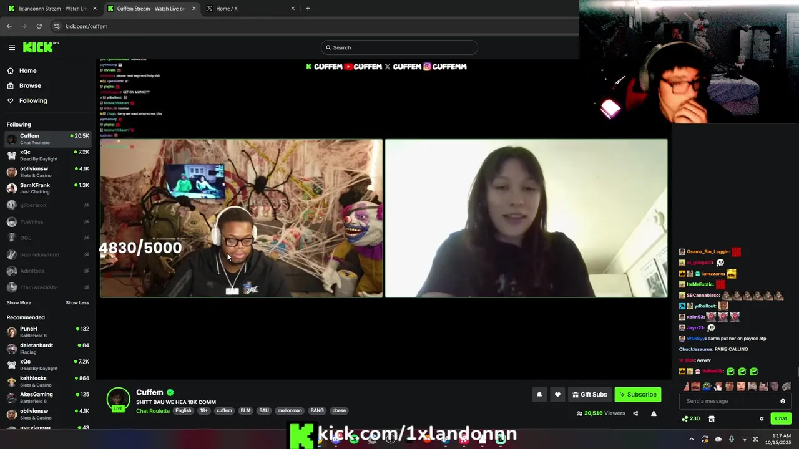Click the Home sidebar icon
This screenshot has width=799, height=449.
(10, 70)
